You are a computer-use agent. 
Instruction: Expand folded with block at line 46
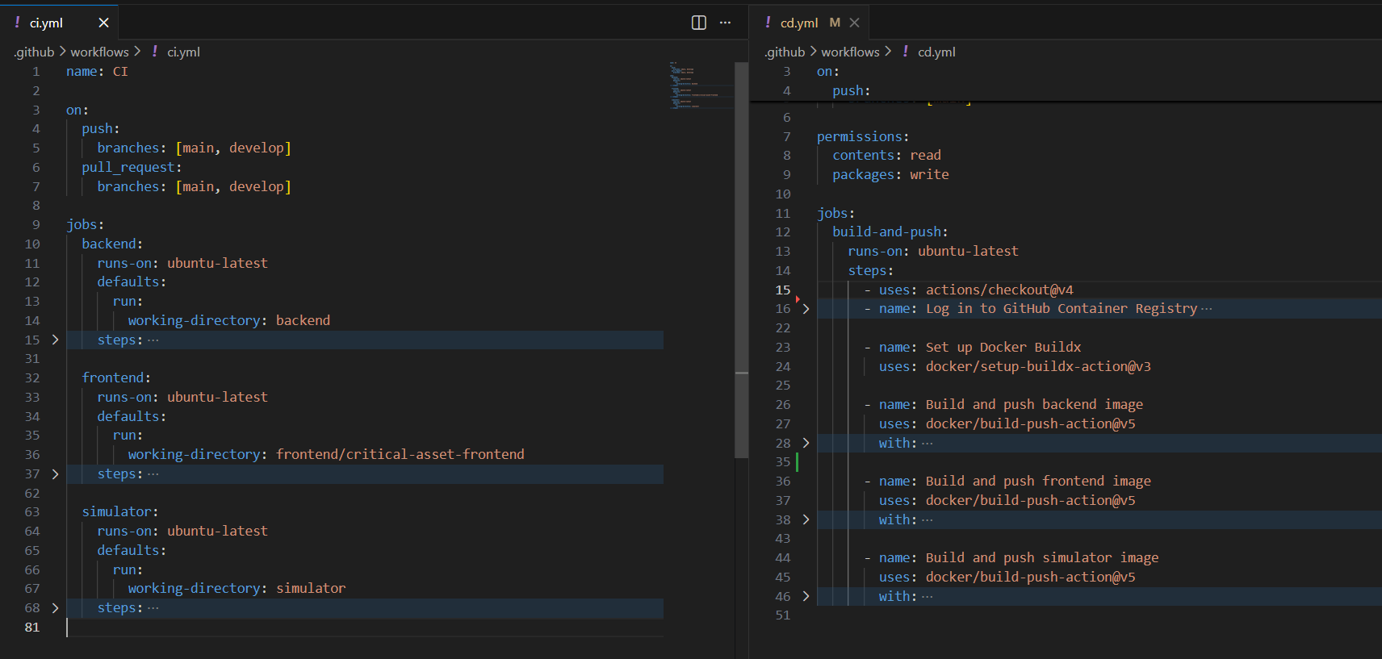tap(806, 596)
